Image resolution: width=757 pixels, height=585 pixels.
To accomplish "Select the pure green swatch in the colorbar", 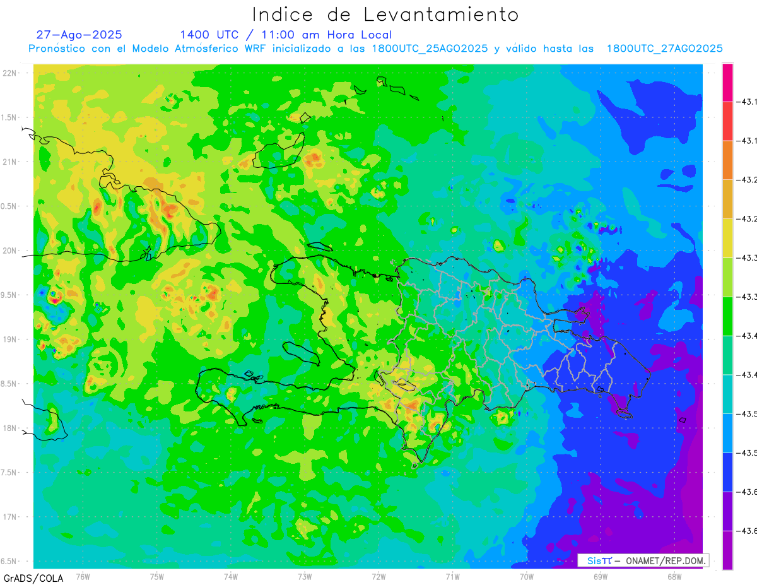I will click(727, 316).
